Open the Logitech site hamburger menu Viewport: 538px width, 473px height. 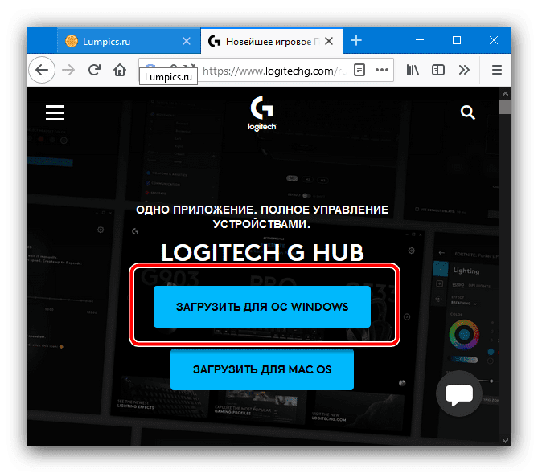click(55, 112)
